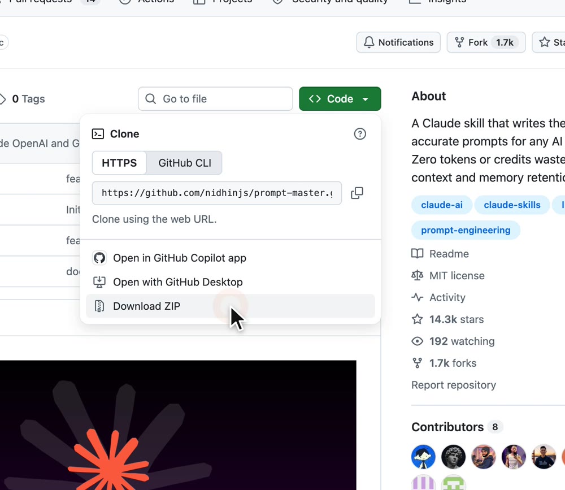Image resolution: width=565 pixels, height=490 pixels.
Task: Open the third contributor avatar
Action: point(484,457)
